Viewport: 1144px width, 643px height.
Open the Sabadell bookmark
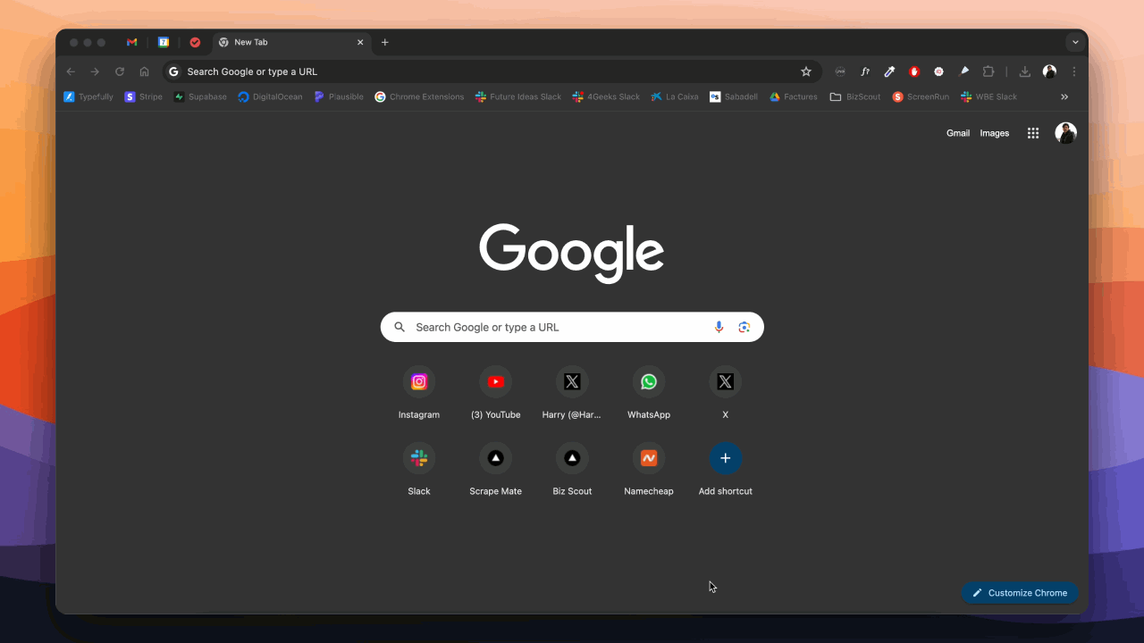(x=734, y=96)
